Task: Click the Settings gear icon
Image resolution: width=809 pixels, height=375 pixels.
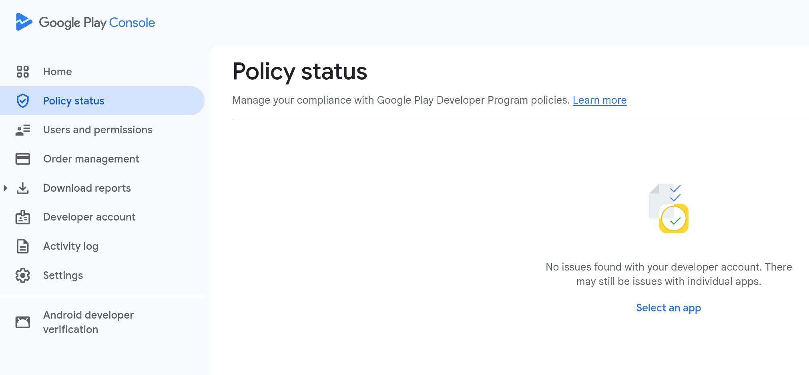Action: tap(23, 275)
